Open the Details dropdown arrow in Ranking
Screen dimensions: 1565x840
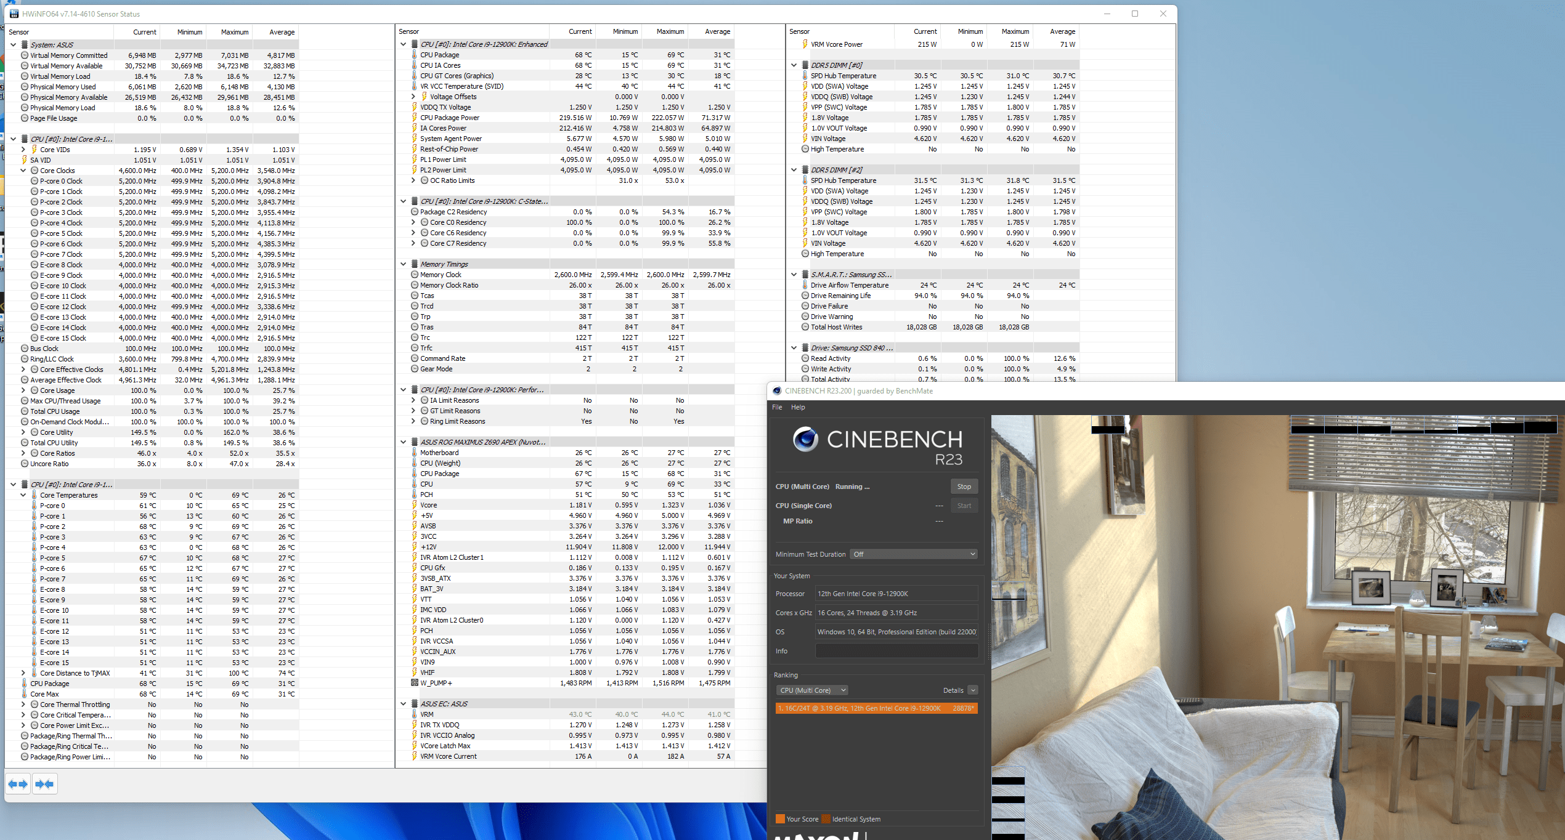tap(972, 690)
